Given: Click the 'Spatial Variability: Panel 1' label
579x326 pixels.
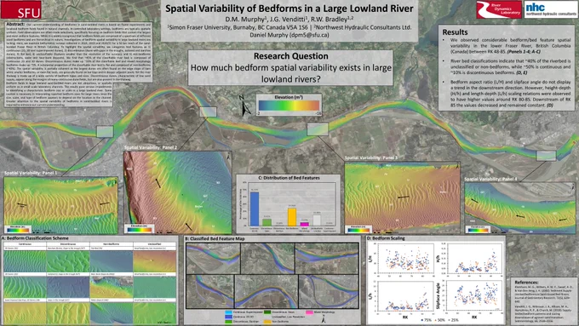Looking at the screenshot, I should coord(31,173).
